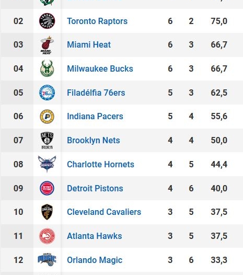Click the Miami Heat logo icon
Screen dimensions: 243x275
47,45
